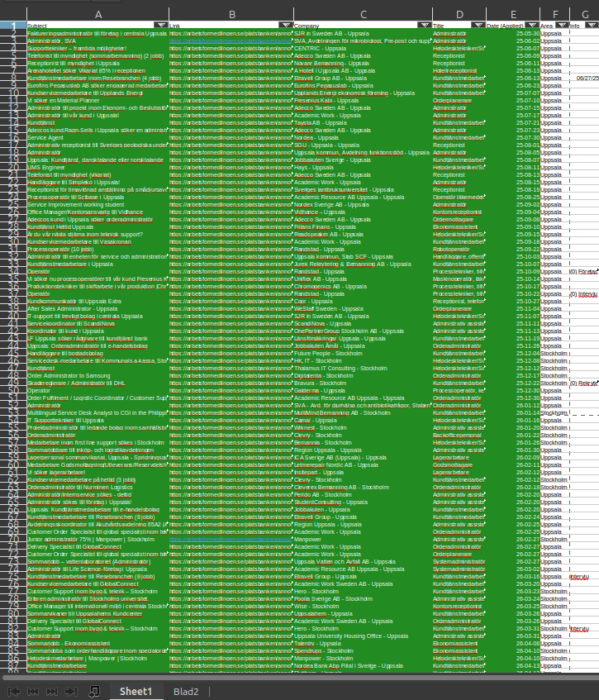Open the Info column filter dropdown
The width and height of the screenshot is (599, 700).
592,26
